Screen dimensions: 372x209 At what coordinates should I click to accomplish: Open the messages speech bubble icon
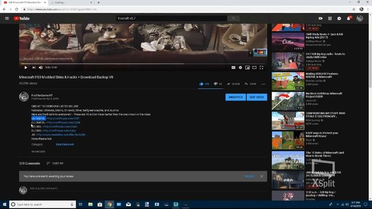(339, 18)
